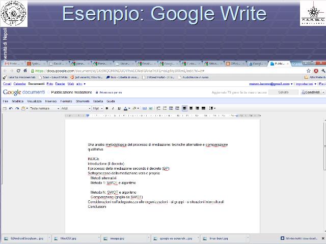
Task: Expand the altro dropdown in the Google bar
Action: coord(81,84)
